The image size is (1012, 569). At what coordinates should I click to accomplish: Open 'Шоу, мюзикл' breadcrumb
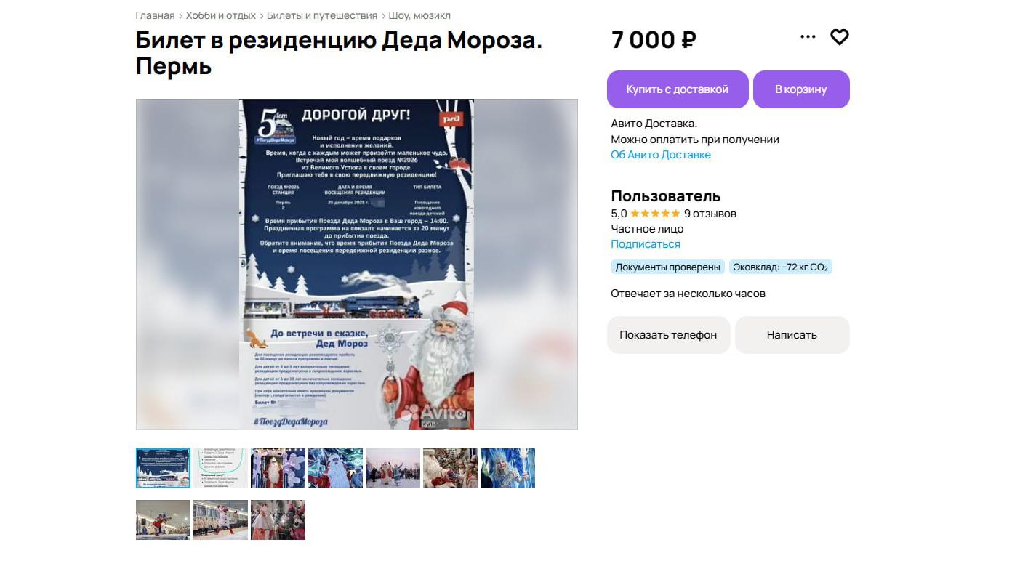click(419, 15)
